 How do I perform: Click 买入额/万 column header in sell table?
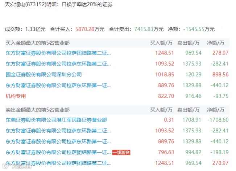click(161, 110)
